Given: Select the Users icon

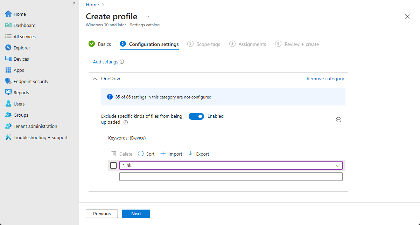Looking at the screenshot, I should tap(8, 104).
